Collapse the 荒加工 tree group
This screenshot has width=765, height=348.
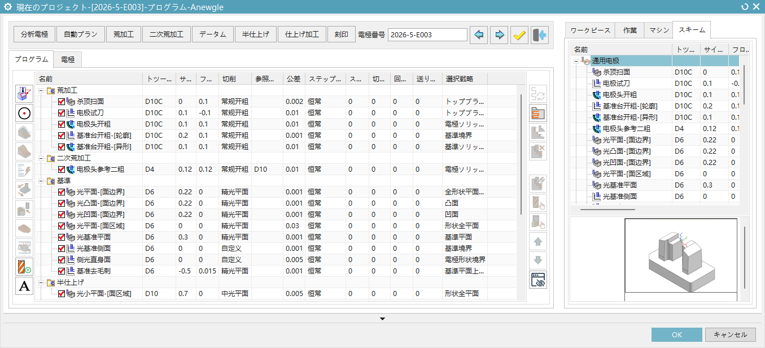click(x=41, y=90)
